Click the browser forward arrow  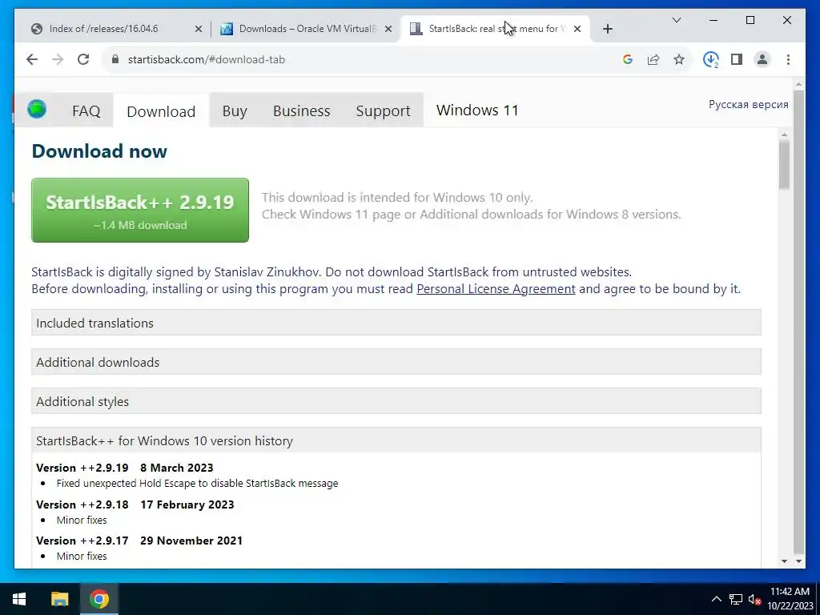click(58, 59)
